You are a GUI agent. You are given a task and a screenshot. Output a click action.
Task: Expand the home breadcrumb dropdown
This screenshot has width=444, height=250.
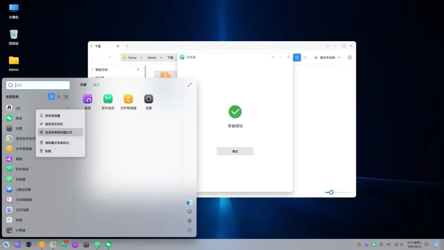pyautogui.click(x=141, y=58)
